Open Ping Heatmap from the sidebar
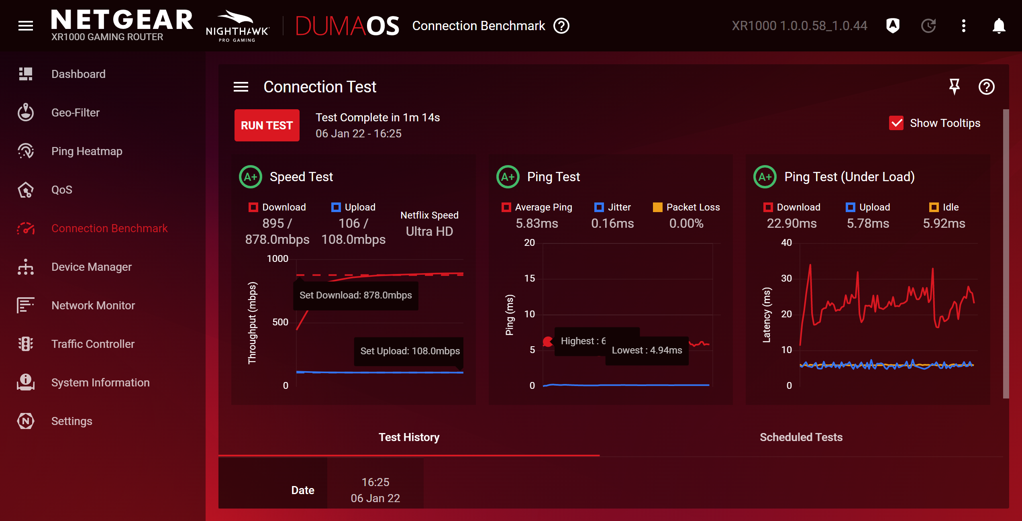 (x=86, y=151)
